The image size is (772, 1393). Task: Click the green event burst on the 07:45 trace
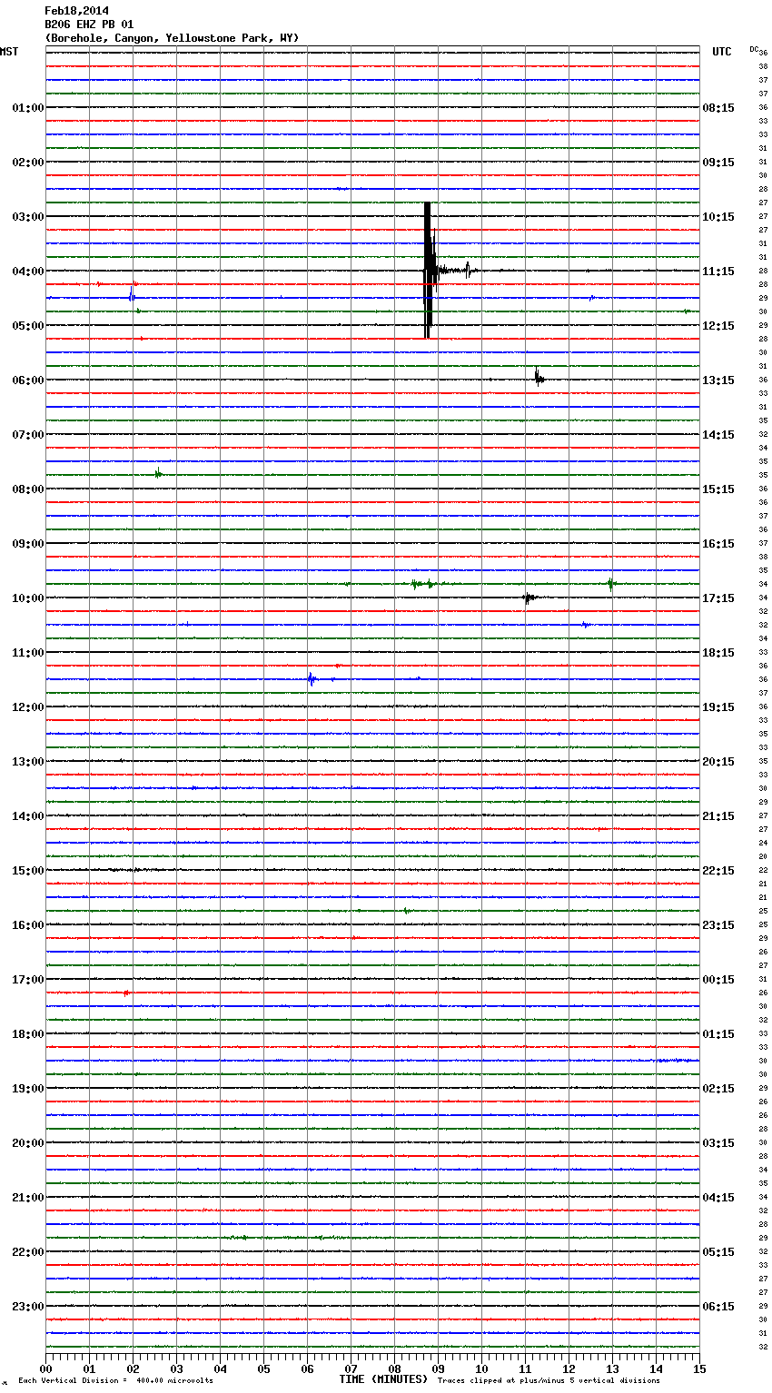[158, 473]
